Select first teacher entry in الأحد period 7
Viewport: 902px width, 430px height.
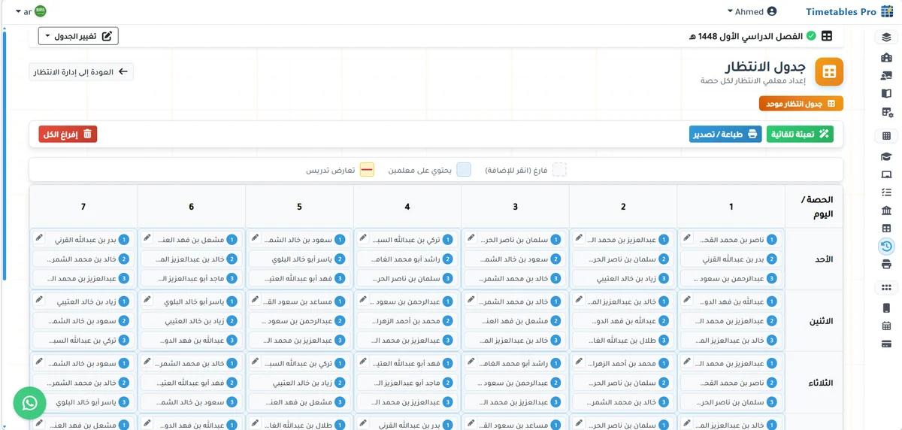(x=82, y=240)
